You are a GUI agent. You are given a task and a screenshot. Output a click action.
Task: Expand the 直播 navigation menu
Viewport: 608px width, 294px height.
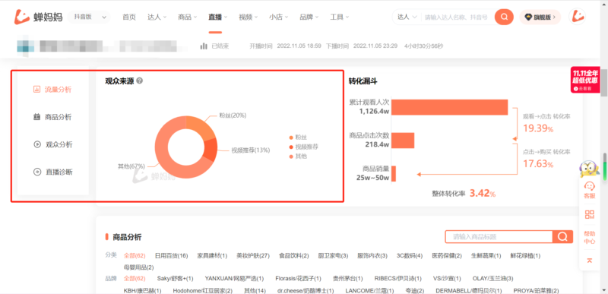tap(218, 17)
